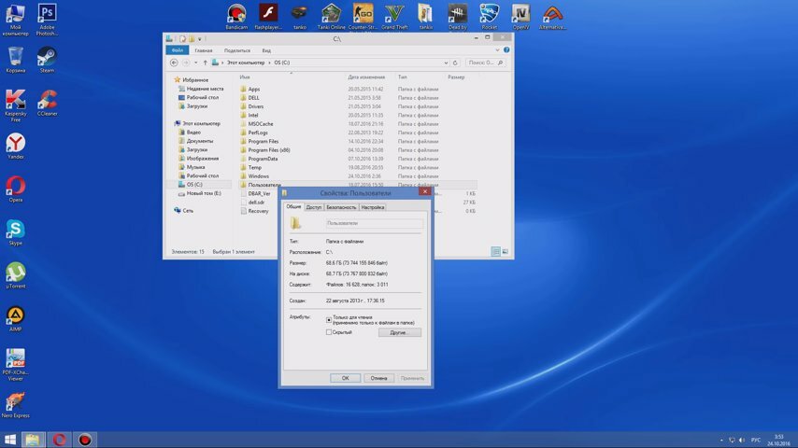Image resolution: width=798 pixels, height=448 pixels.
Task: Sort by Дата изменения column header
Action: click(x=366, y=77)
